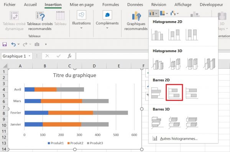This screenshot has height=152, width=230.
Task: Click Tableaux croisés recommandés button
Action: 40,21
